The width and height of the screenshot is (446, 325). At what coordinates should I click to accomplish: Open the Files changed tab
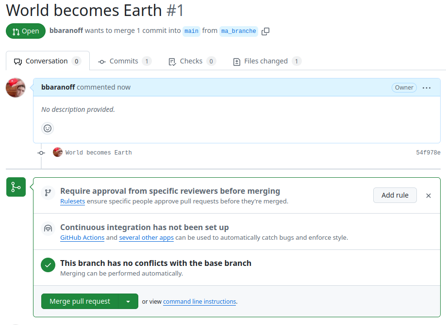coord(267,61)
